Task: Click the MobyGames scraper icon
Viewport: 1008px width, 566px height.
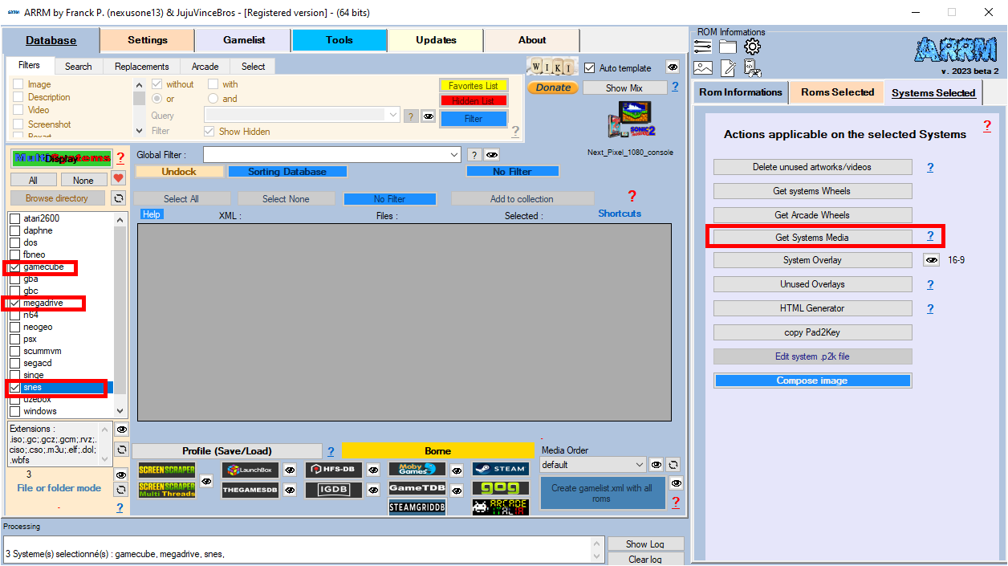Action: [417, 470]
